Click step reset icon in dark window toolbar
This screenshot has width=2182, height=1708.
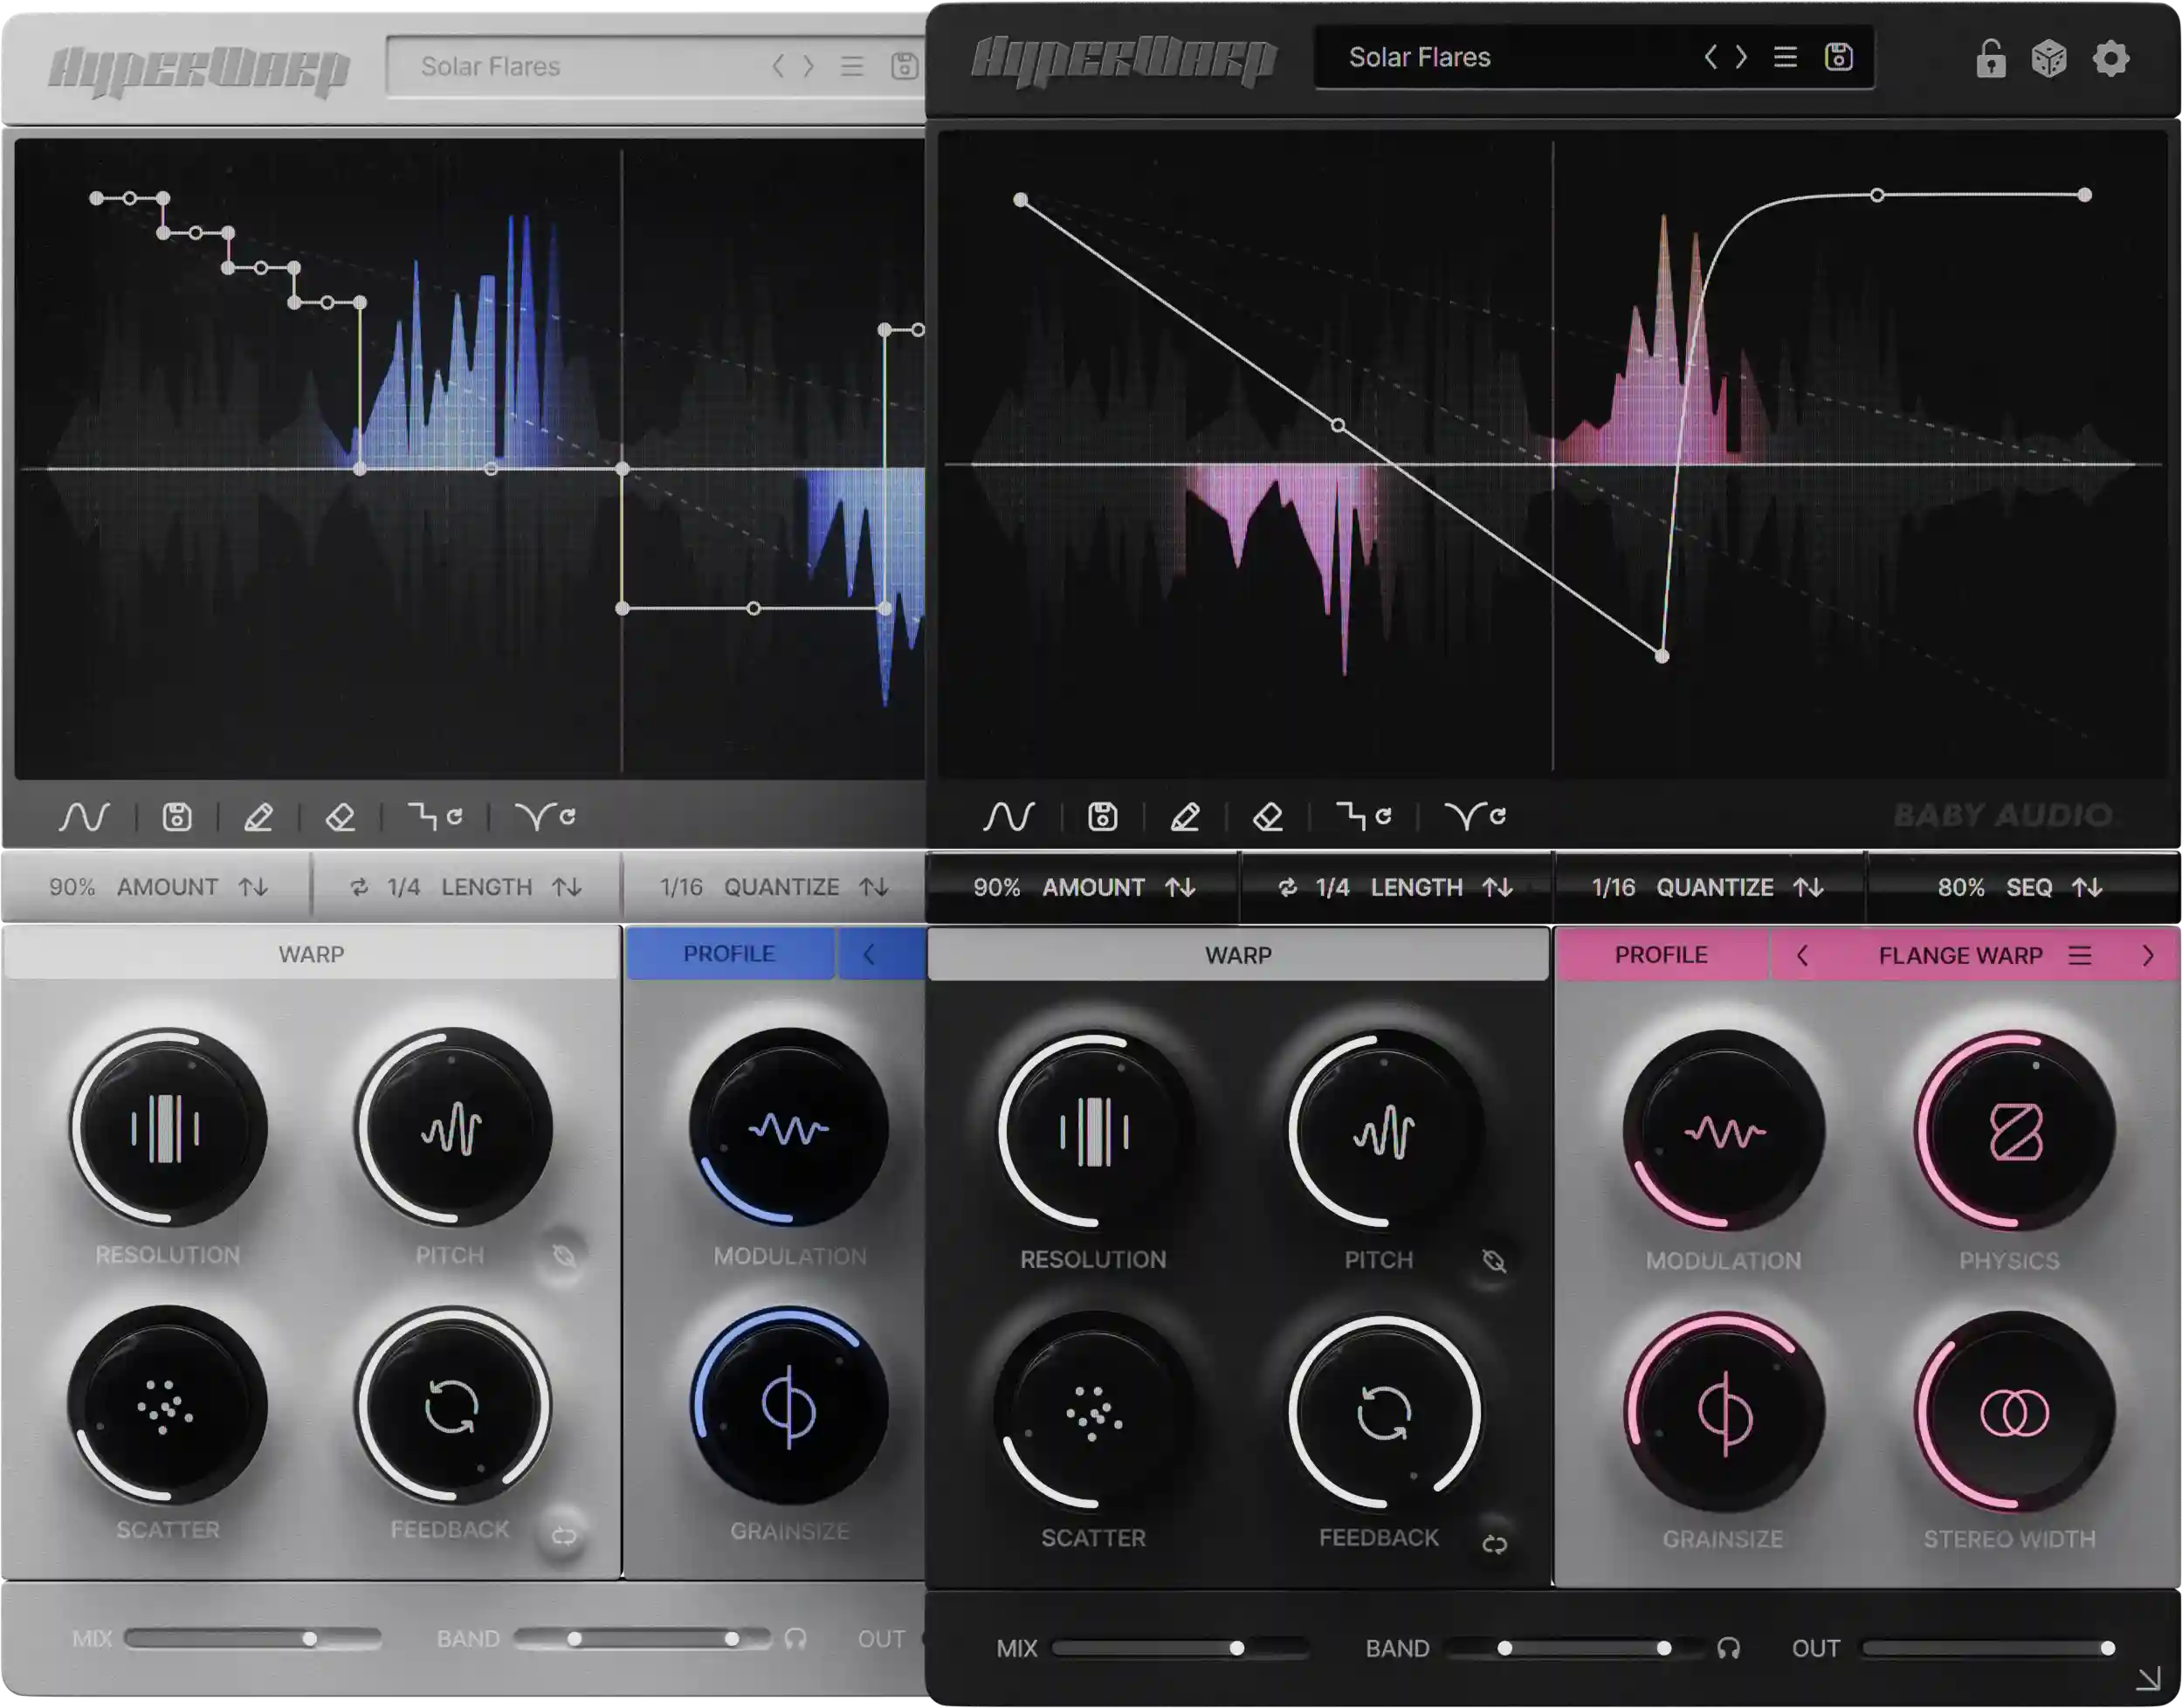(x=1364, y=816)
